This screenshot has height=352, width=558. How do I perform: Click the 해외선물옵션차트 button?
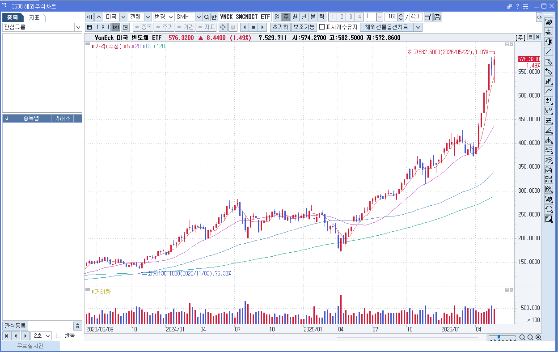point(387,27)
